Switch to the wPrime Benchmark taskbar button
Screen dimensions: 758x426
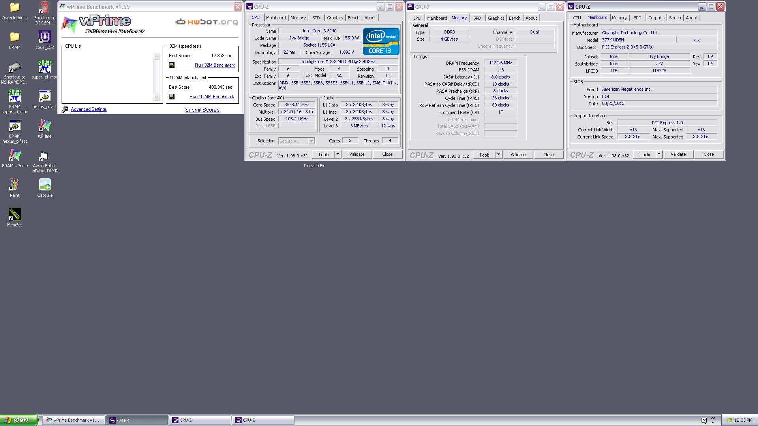pyautogui.click(x=73, y=420)
